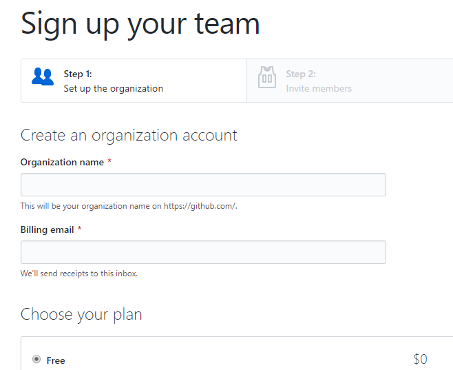453x370 pixels.
Task: Click the red asterisk beside Billing email
Action: click(x=79, y=228)
